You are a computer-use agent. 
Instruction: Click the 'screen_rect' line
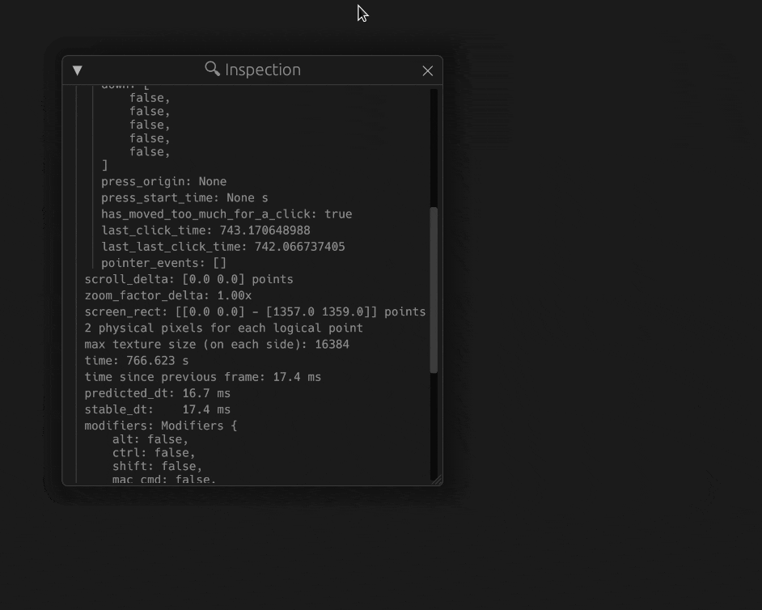point(255,312)
